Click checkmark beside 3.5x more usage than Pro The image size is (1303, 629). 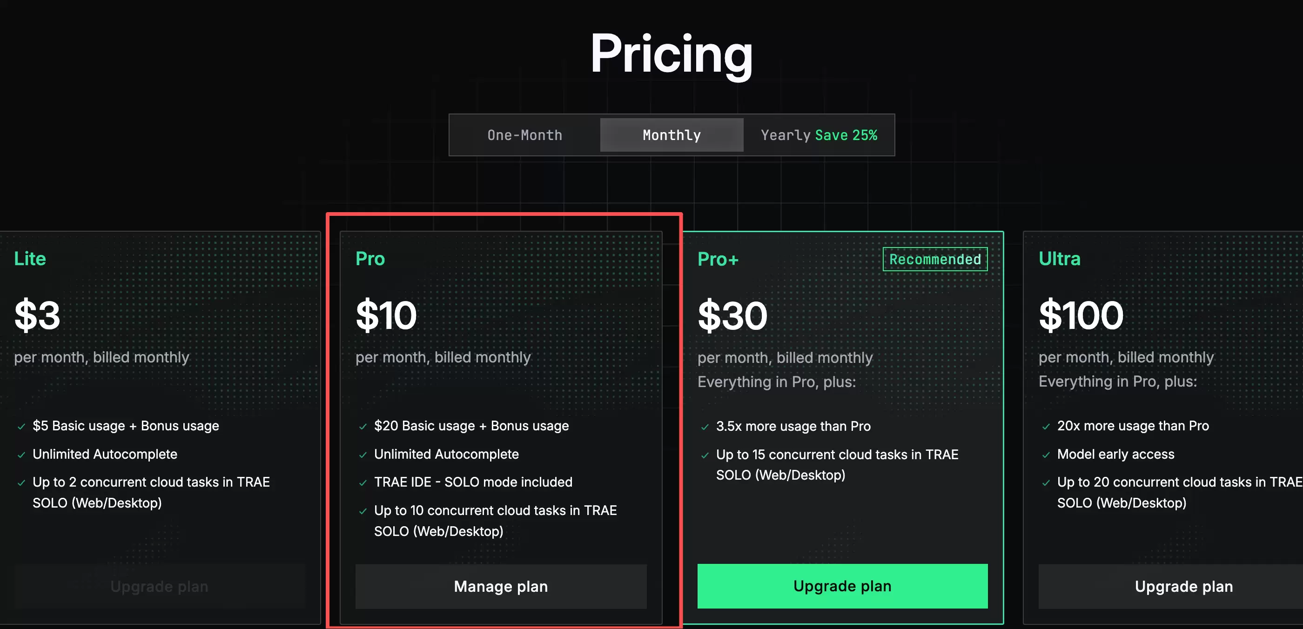(705, 427)
